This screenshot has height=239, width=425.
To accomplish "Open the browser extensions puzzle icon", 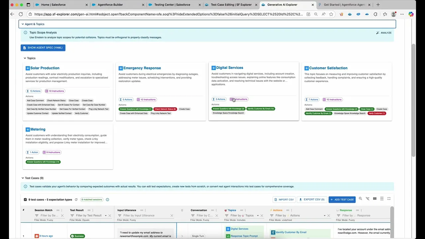I will click(x=376, y=14).
